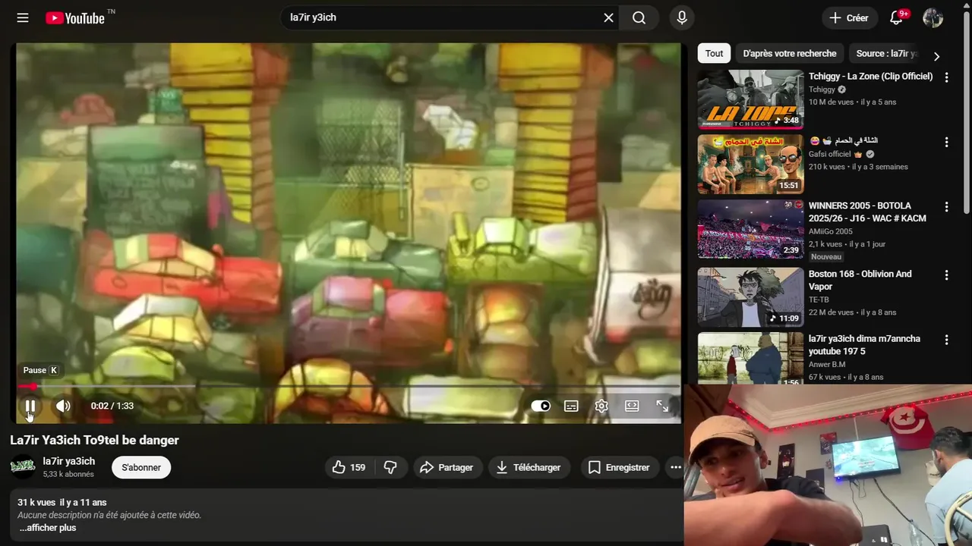This screenshot has width=972, height=546.
Task: Select the Source : la7ir chip
Action: pos(886,53)
